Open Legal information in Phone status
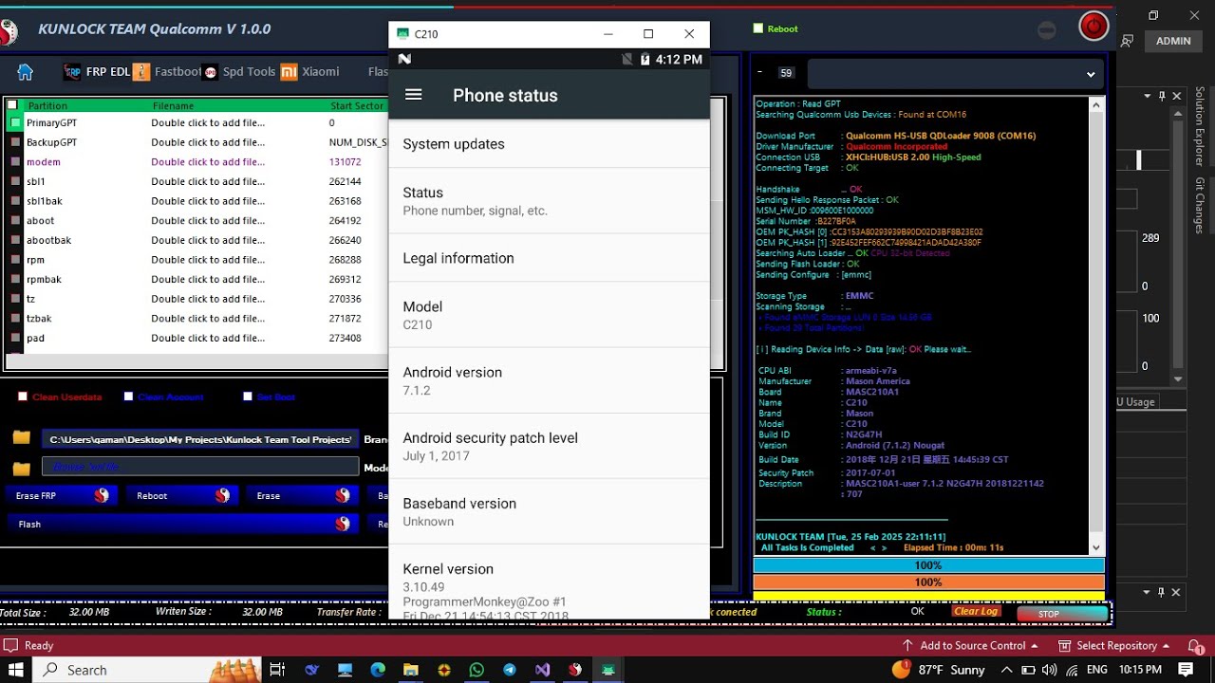 tap(549, 258)
